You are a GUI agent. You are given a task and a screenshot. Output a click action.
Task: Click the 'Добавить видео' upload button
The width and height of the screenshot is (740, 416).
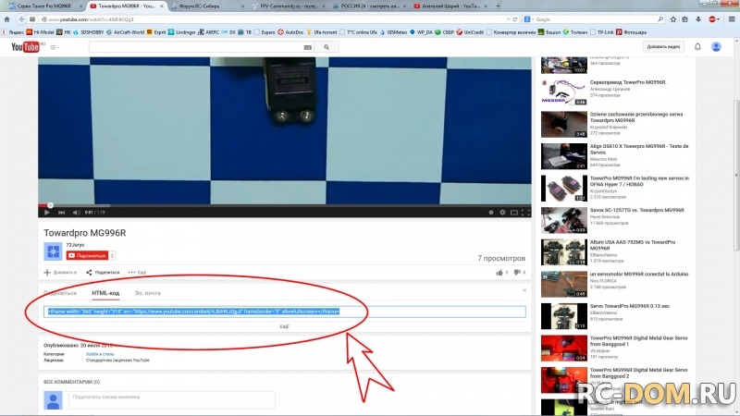663,47
